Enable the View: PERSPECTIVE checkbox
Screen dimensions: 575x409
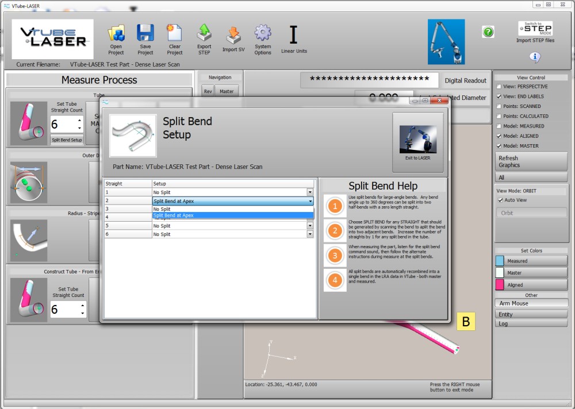point(499,87)
